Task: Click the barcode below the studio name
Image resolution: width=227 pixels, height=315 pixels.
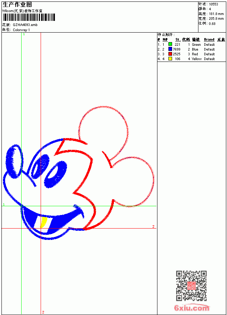Action: (29, 17)
